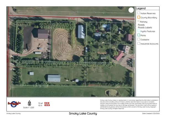Click the Railway legend symbol
Image resolution: width=177 pixels, height=136 pixels.
point(138,21)
